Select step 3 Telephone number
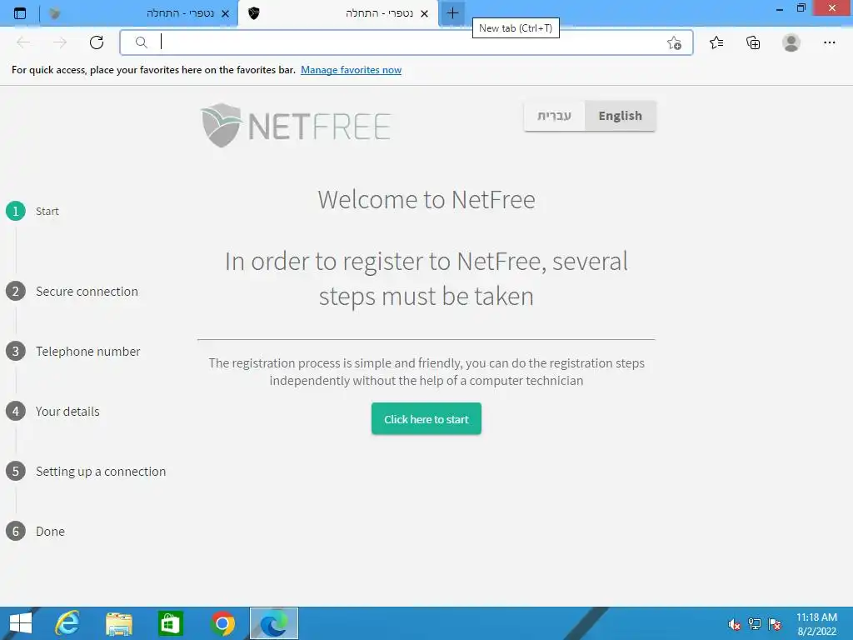 click(73, 351)
